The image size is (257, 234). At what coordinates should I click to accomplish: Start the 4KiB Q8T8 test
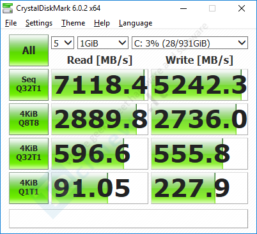pyautogui.click(x=29, y=119)
